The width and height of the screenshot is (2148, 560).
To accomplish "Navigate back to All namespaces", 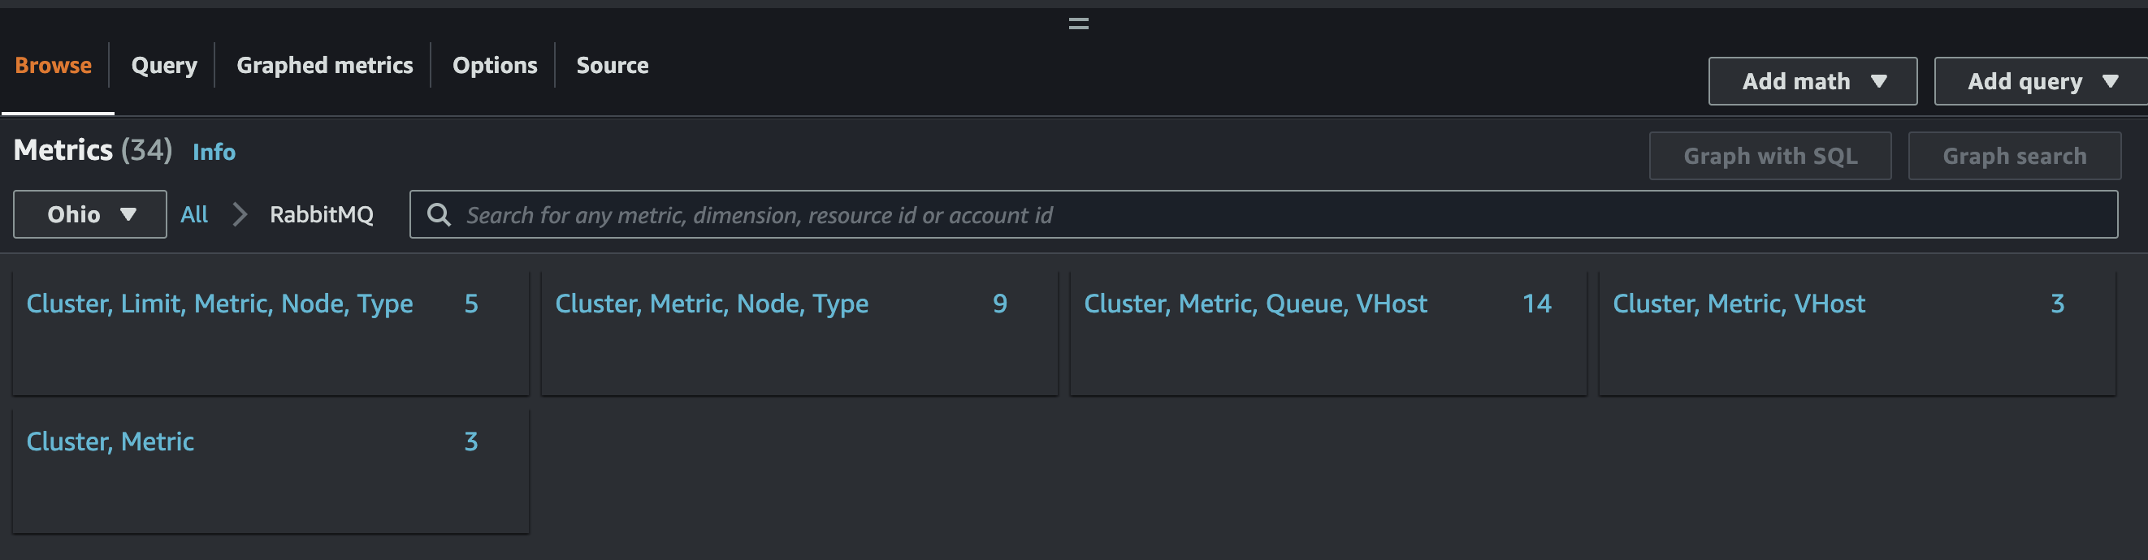I will 194,215.
